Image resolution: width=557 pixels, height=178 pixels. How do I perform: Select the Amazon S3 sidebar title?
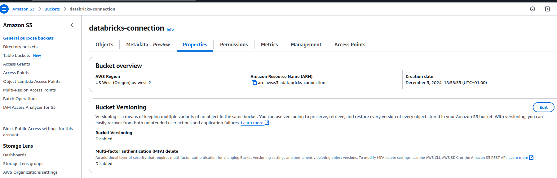click(x=18, y=25)
